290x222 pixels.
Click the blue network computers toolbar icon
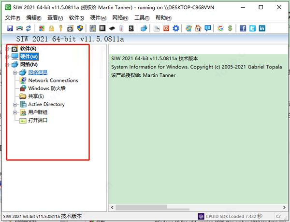[x=144, y=28]
